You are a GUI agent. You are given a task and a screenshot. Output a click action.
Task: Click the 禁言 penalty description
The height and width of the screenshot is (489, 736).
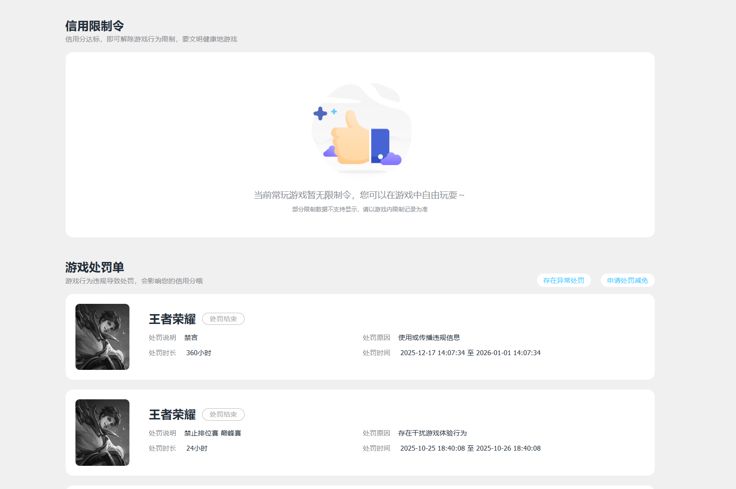(x=191, y=338)
